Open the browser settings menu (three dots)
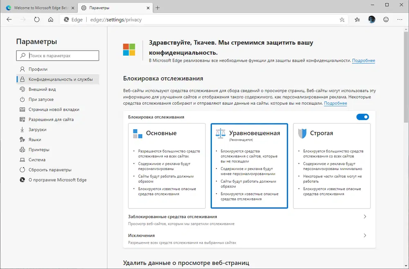The width and height of the screenshot is (409, 269). click(400, 19)
